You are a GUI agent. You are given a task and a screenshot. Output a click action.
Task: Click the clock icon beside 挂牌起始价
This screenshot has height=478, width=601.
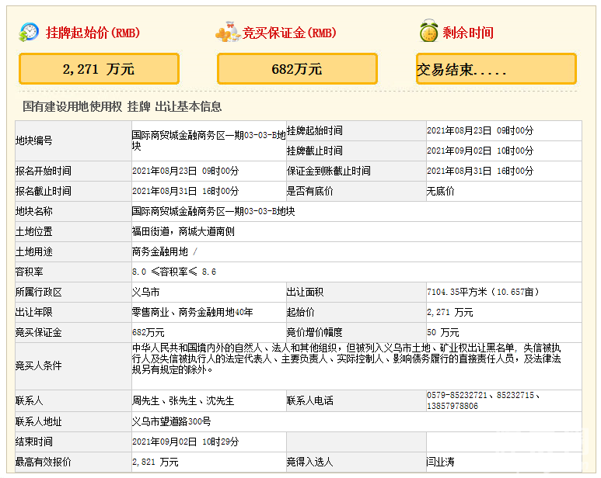coord(29,32)
